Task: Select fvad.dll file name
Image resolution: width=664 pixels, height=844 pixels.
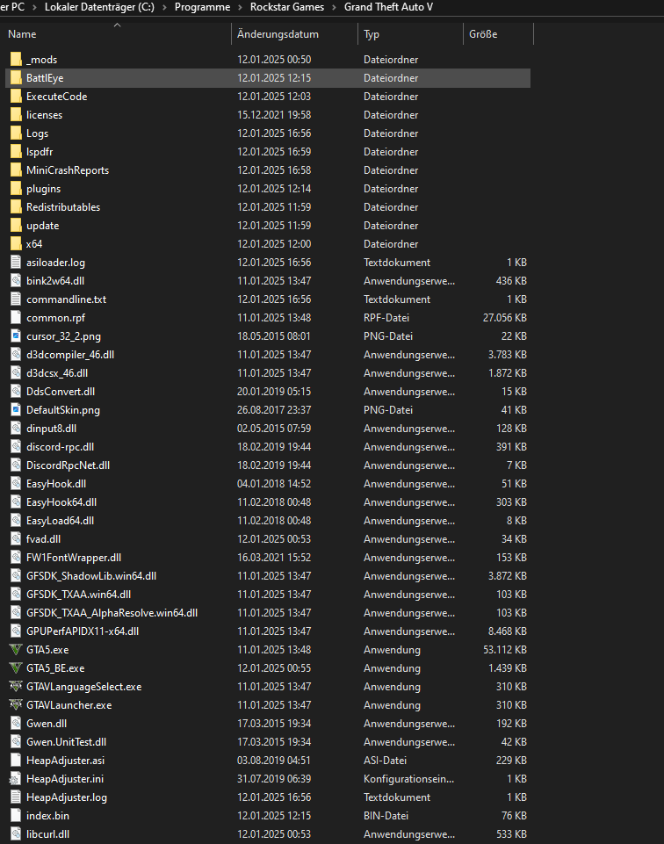Action: 43,538
